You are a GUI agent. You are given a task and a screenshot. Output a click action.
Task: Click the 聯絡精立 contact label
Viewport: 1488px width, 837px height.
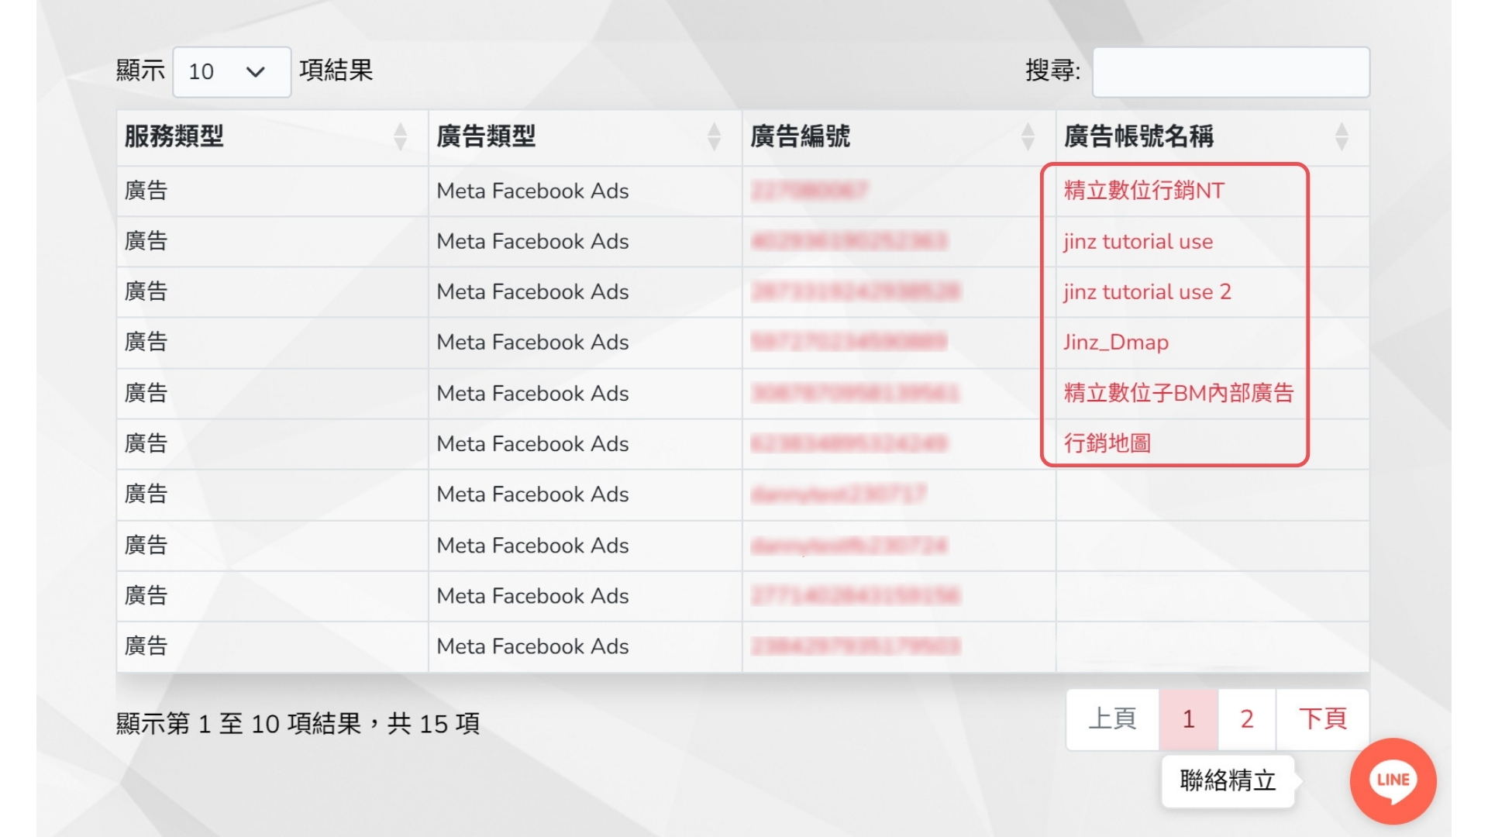click(x=1228, y=780)
